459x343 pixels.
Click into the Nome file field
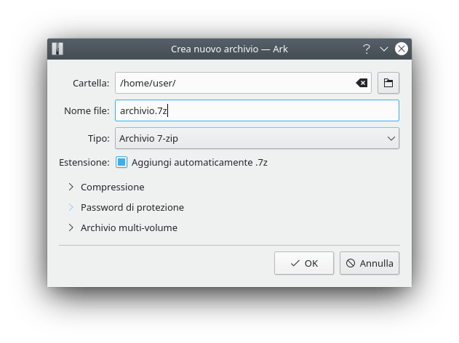[x=257, y=110]
